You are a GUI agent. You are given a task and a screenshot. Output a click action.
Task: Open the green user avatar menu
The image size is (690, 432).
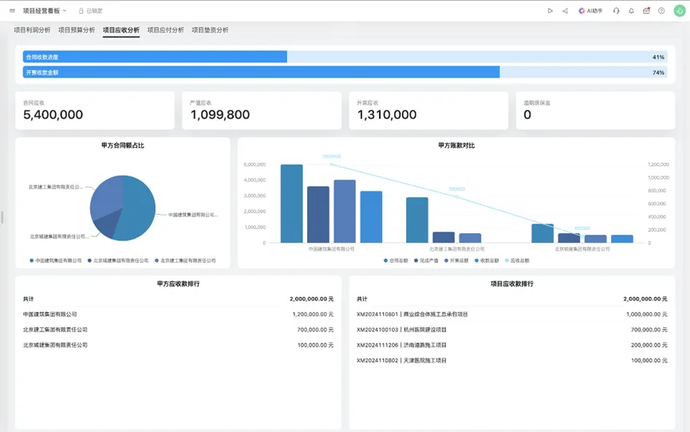pyautogui.click(x=679, y=11)
